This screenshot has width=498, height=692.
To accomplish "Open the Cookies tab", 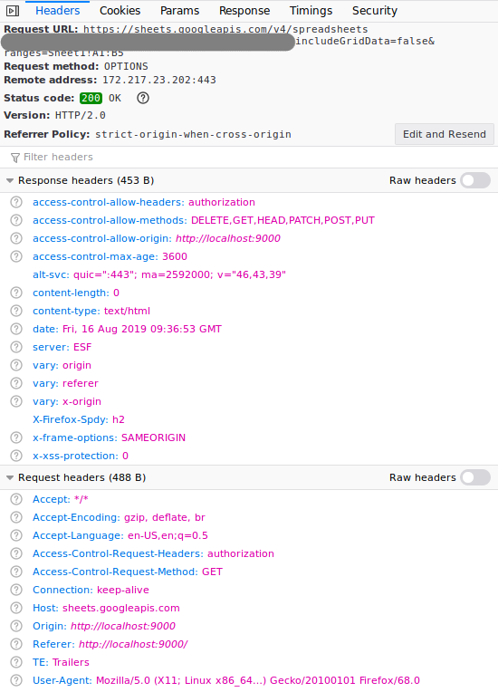I will coord(120,11).
